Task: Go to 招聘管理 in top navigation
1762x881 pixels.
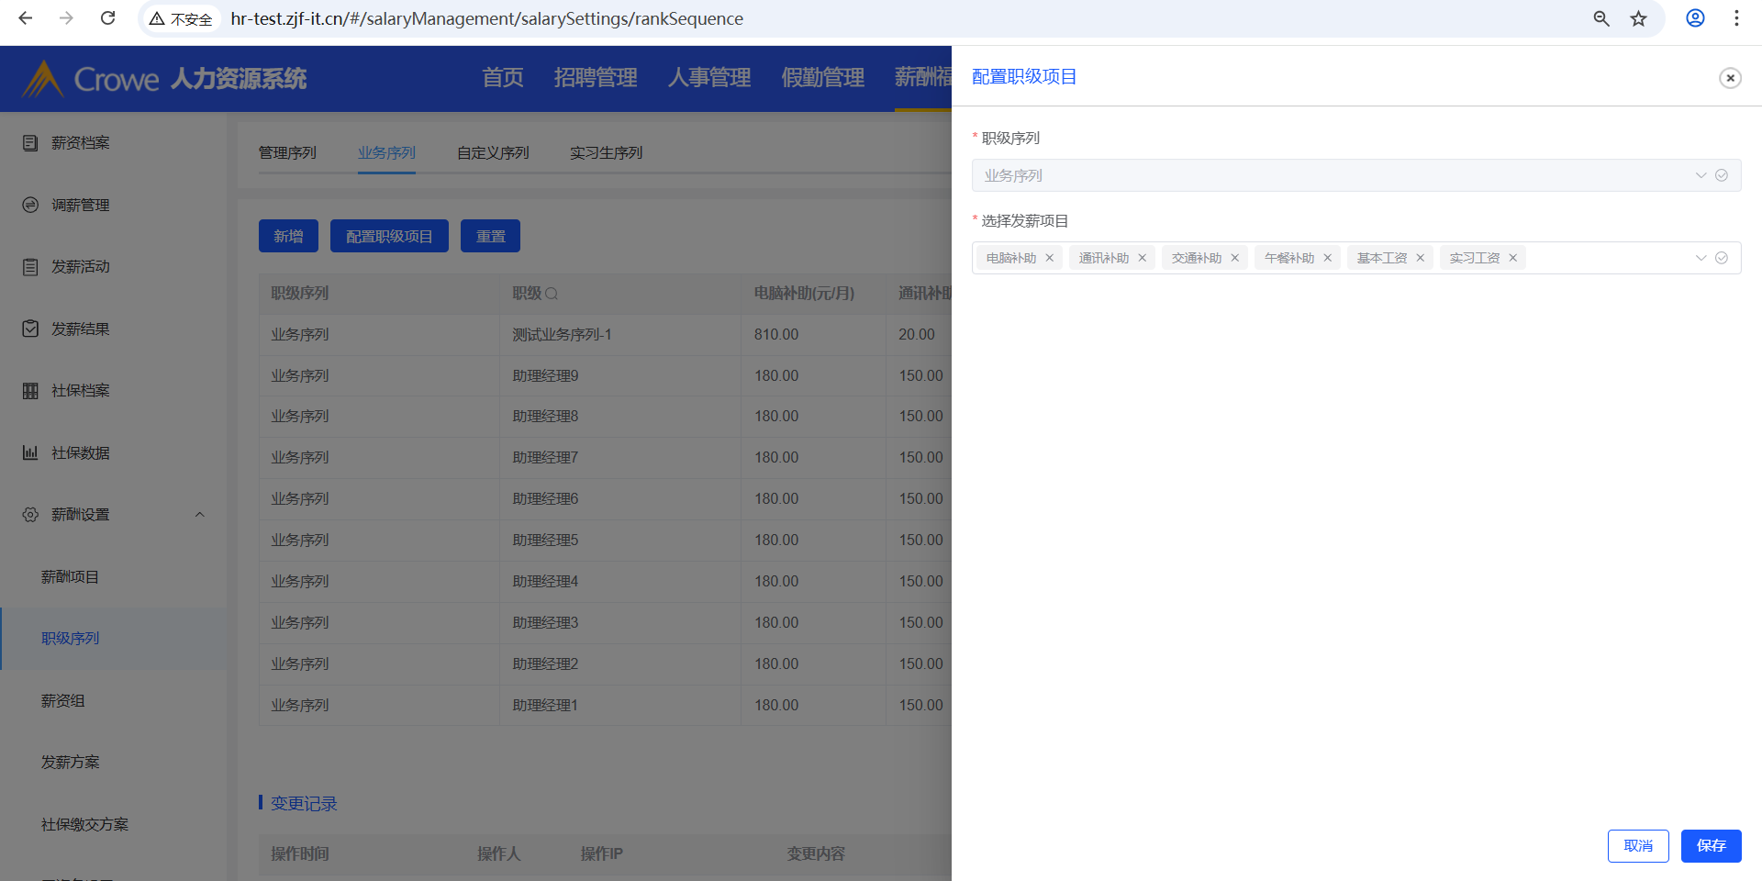Action: pyautogui.click(x=596, y=78)
